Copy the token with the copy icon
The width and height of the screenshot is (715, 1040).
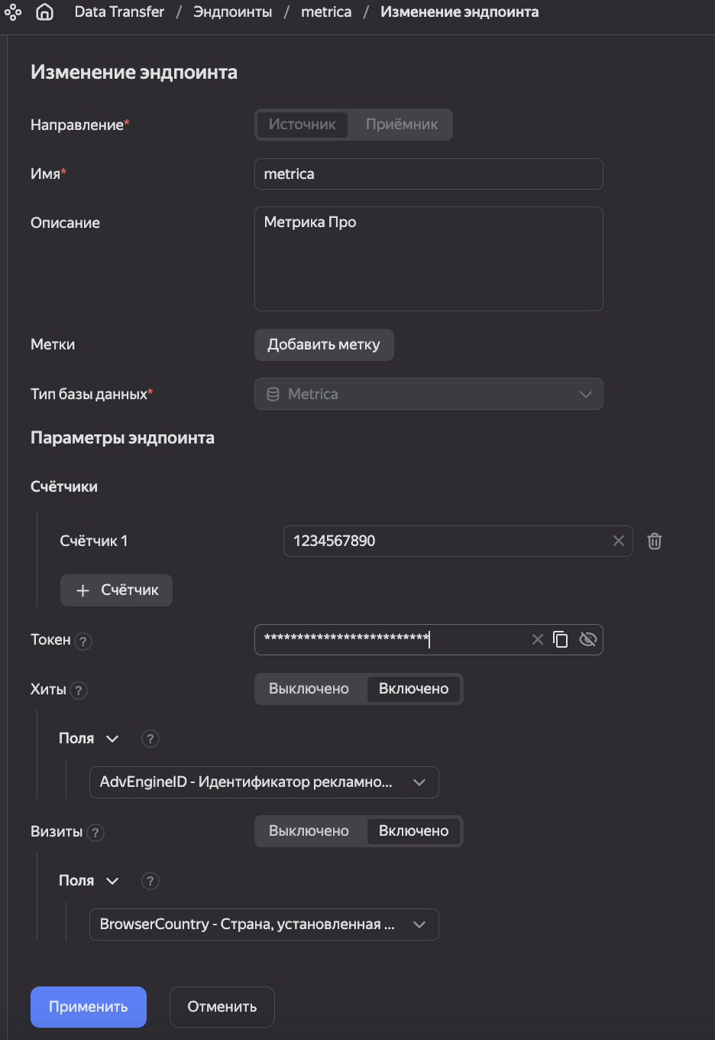[561, 639]
